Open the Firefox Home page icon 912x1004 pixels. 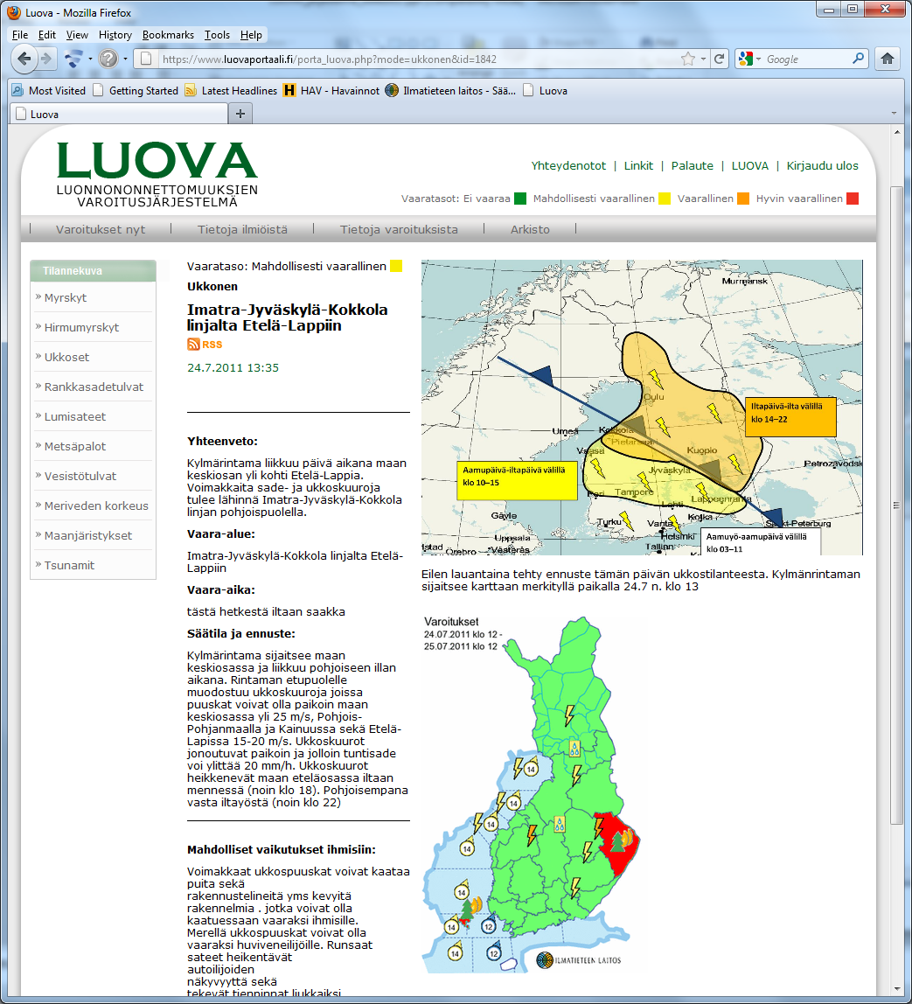887,59
